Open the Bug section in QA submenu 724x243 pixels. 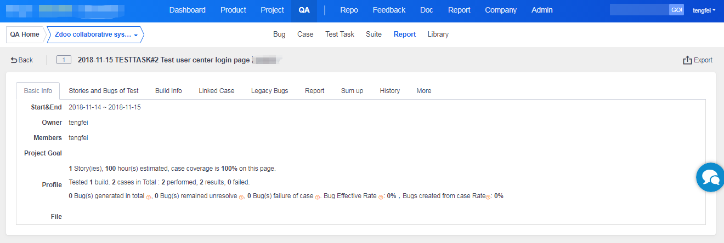point(279,34)
